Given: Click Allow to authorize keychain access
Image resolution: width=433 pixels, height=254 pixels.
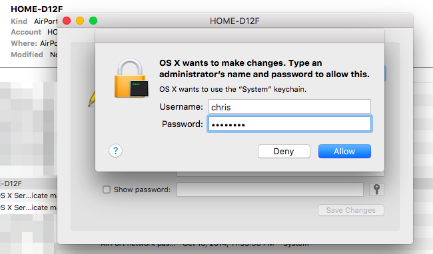Looking at the screenshot, I should [344, 151].
